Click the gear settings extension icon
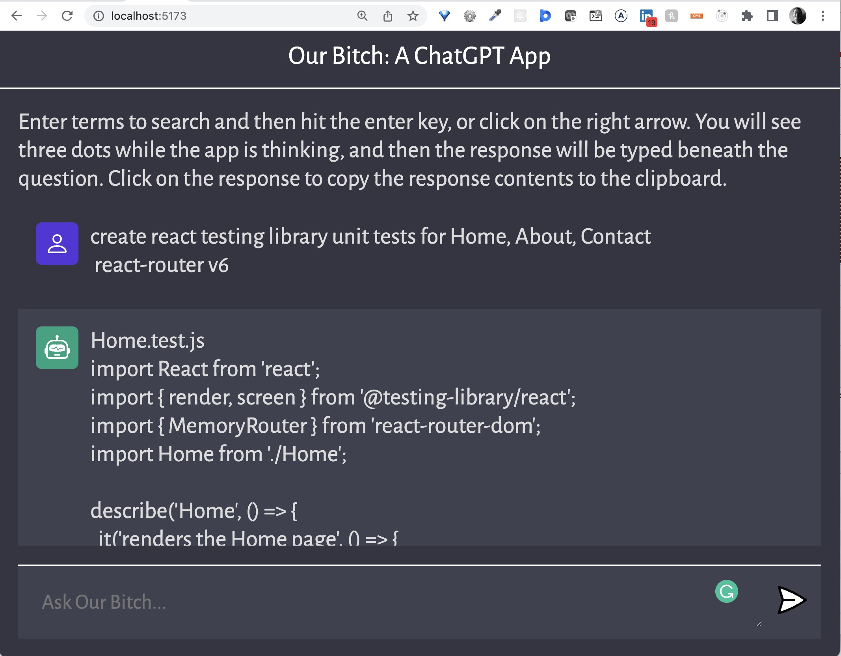The image size is (841, 656). (x=469, y=16)
